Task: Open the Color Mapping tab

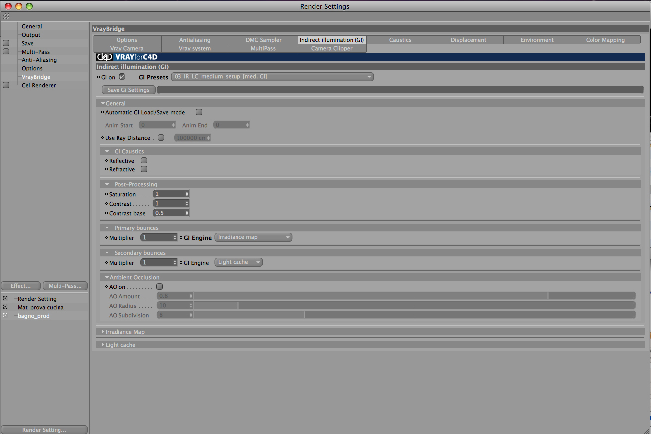Action: click(606, 40)
